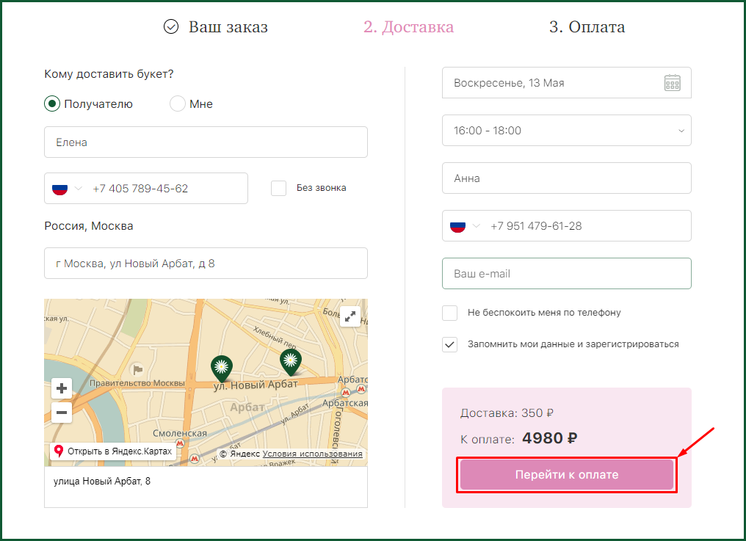This screenshot has height=541, width=746.
Task: Click the left flower shop map marker
Action: click(x=222, y=366)
